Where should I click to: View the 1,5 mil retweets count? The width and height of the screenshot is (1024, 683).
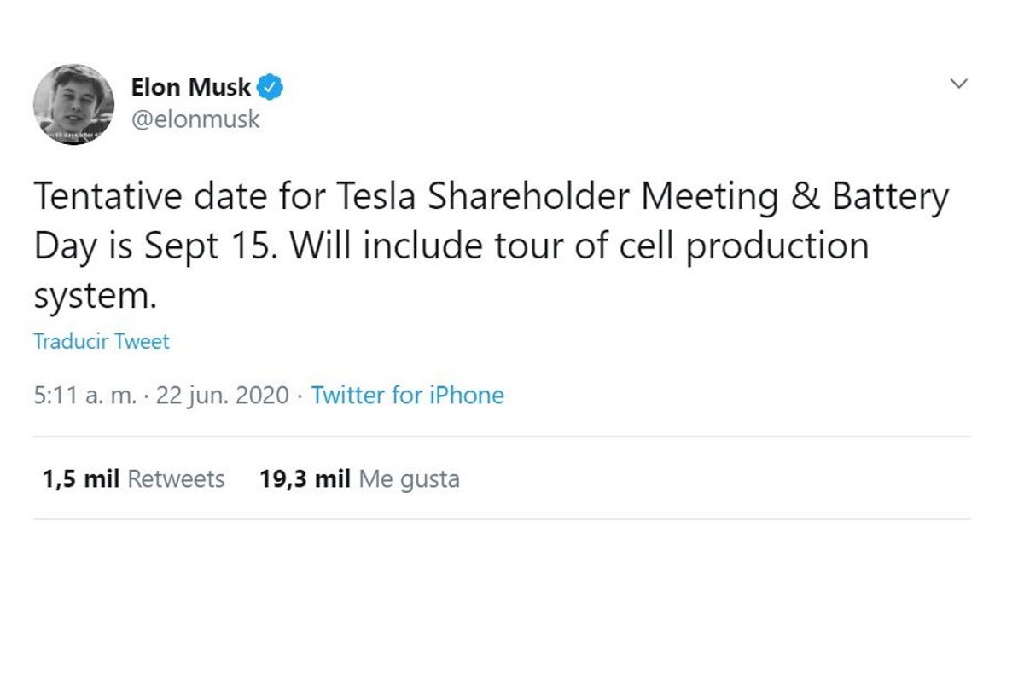pos(81,479)
